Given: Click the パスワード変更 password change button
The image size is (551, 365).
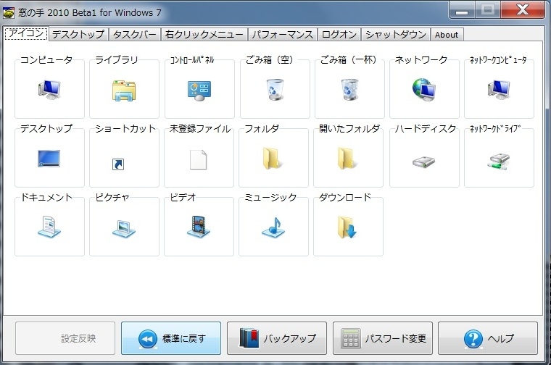Looking at the screenshot, I should 383,338.
